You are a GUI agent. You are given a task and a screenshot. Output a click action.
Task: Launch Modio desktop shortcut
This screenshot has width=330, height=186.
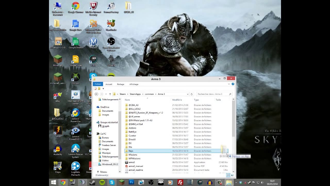[x=93, y=43]
